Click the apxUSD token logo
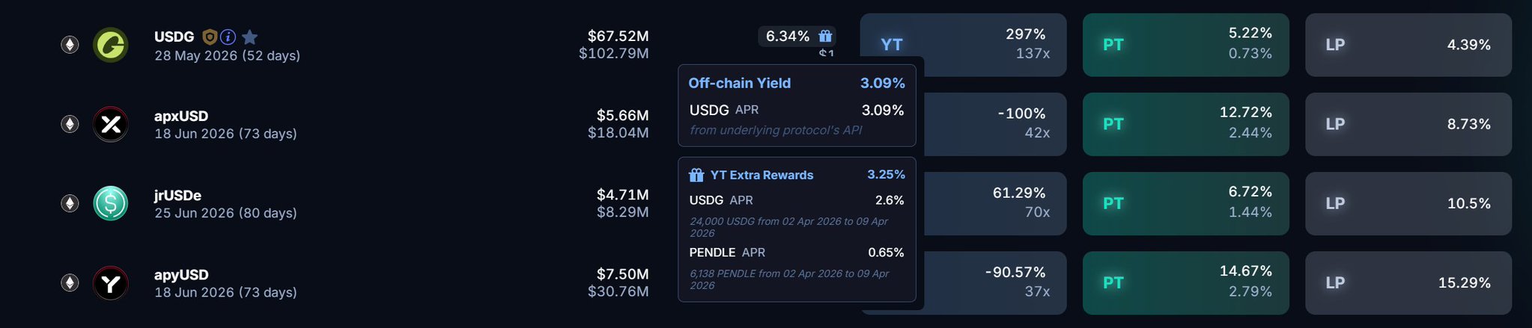This screenshot has height=328, width=1532. click(110, 124)
